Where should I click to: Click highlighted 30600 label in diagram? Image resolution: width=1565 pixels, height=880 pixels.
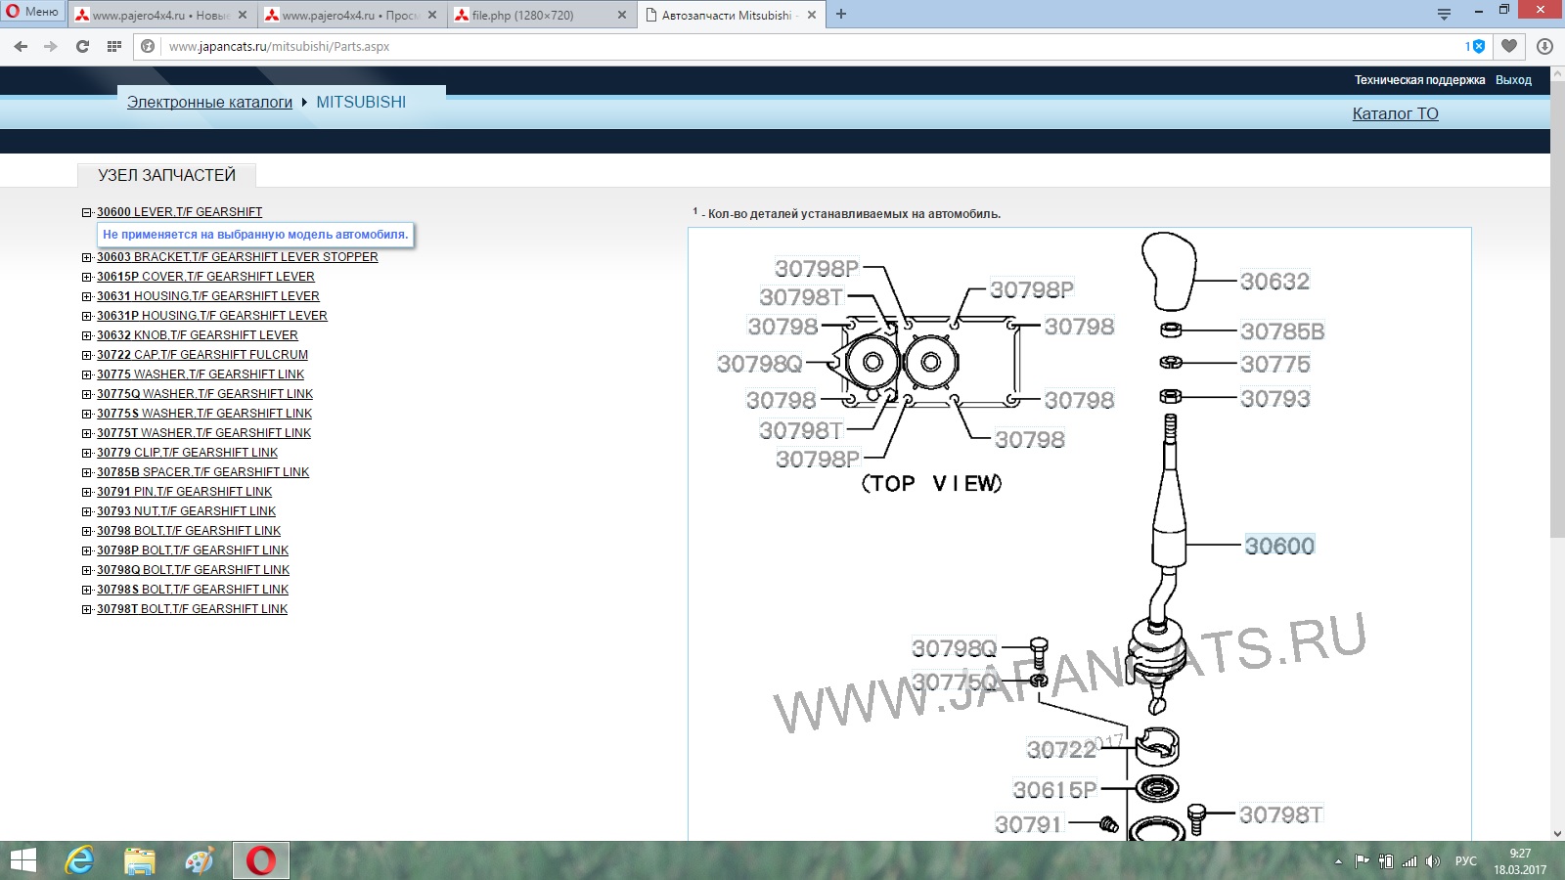coord(1279,546)
